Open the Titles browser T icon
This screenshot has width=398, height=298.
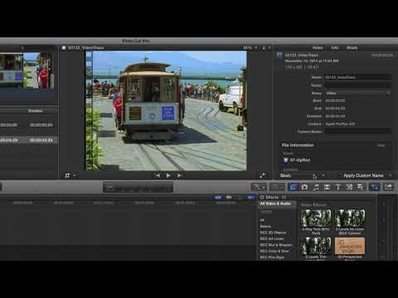pos(338,187)
